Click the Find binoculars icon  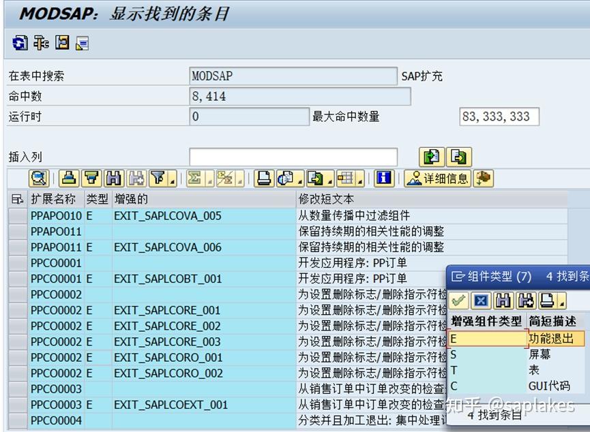[114, 179]
